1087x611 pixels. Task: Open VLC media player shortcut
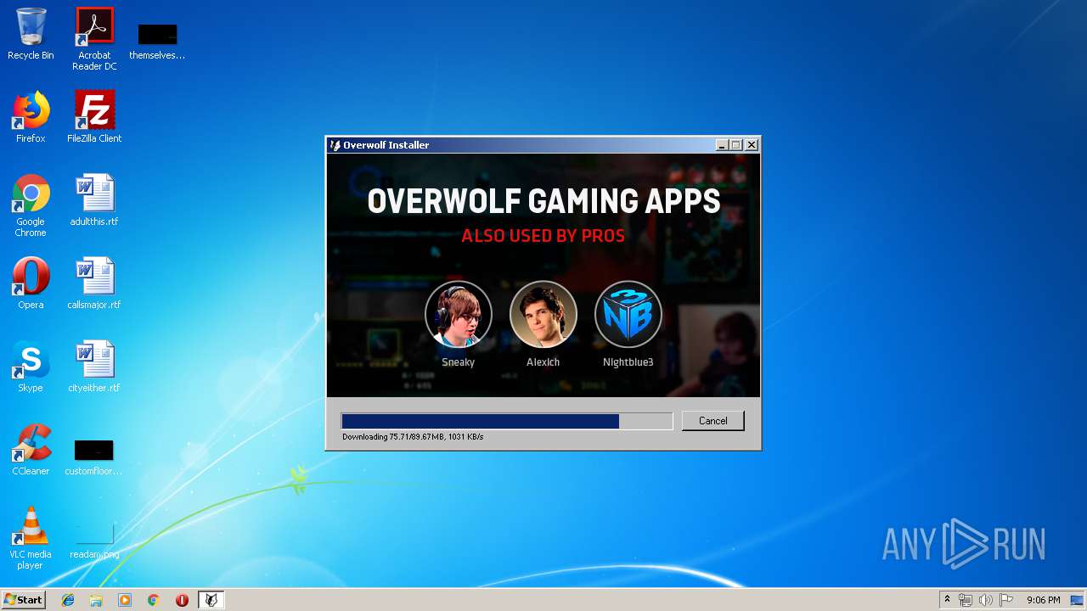31,538
